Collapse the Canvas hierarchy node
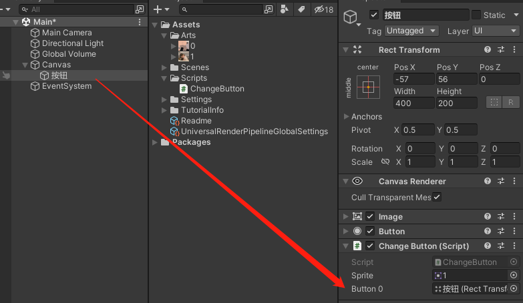 (25, 65)
